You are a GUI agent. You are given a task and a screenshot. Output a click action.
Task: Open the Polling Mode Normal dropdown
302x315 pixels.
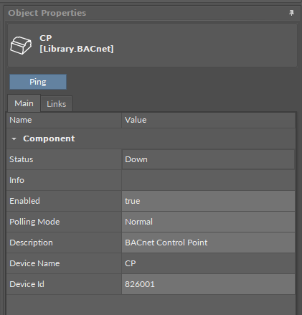click(208, 222)
